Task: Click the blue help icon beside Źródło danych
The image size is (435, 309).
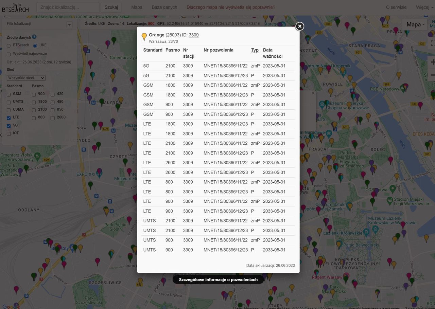Action: tap(34, 37)
